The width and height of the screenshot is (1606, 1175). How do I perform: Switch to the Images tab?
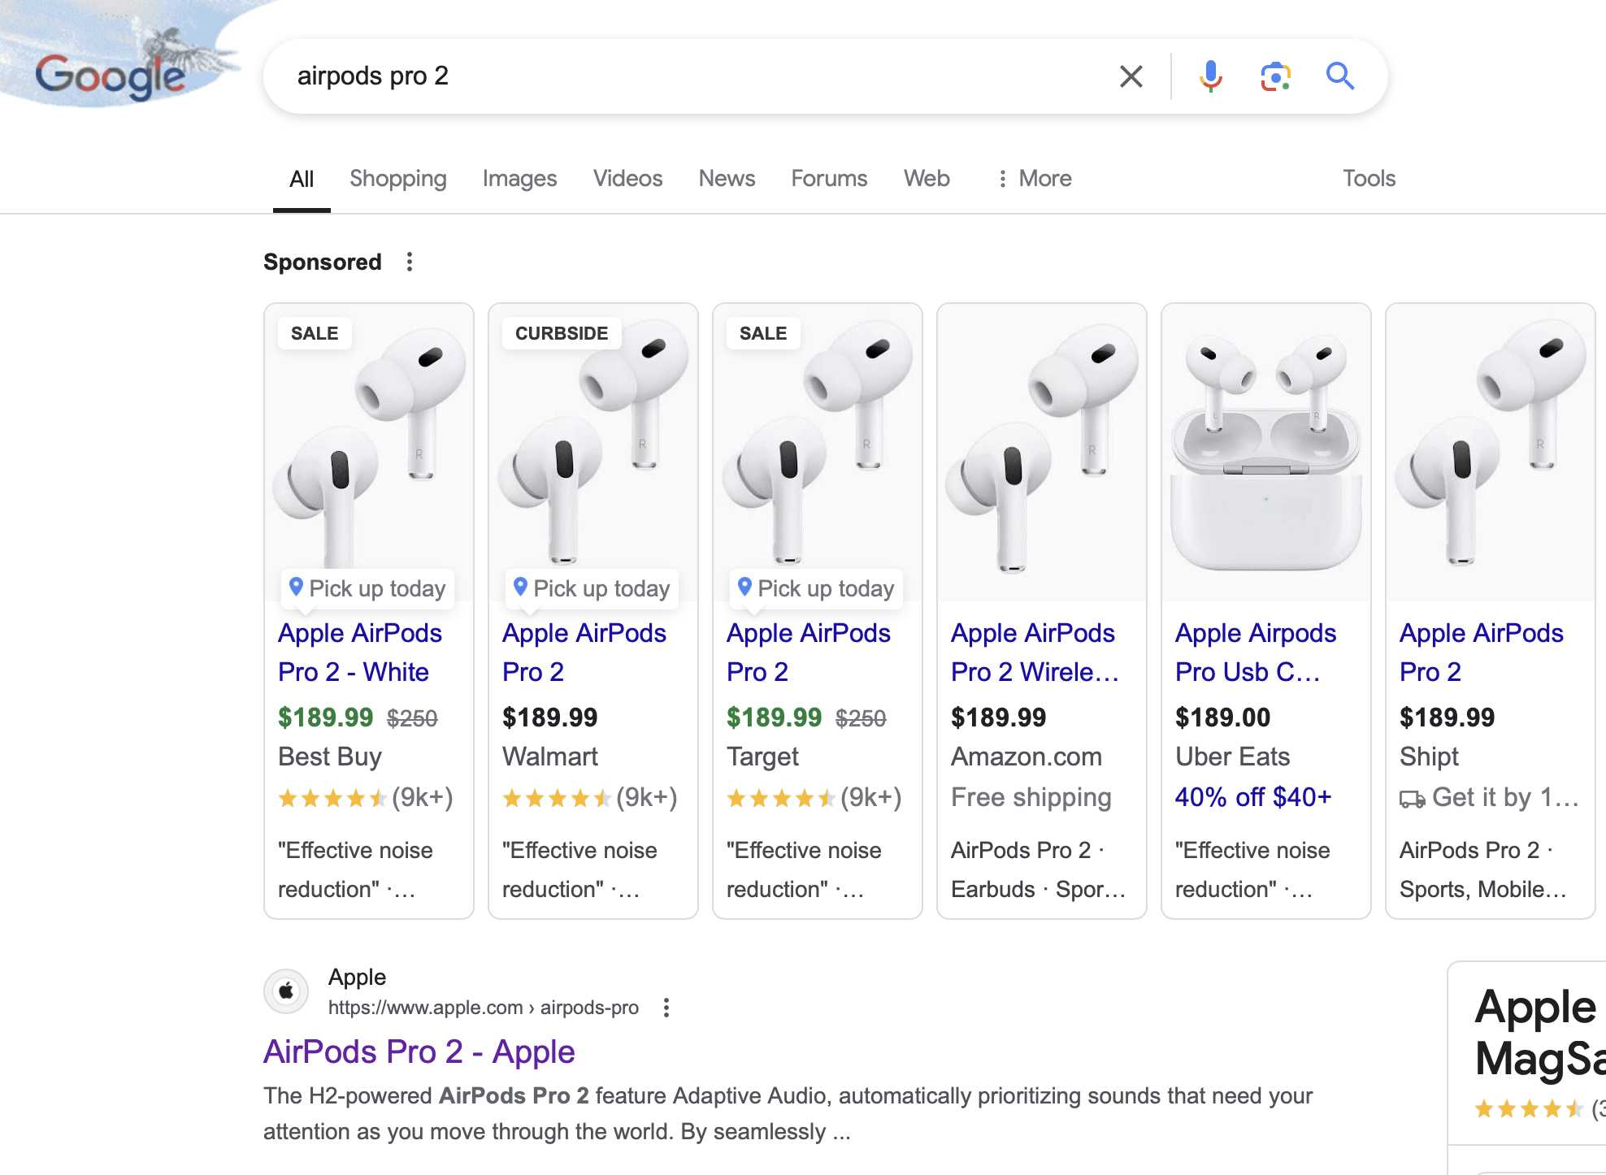click(519, 179)
